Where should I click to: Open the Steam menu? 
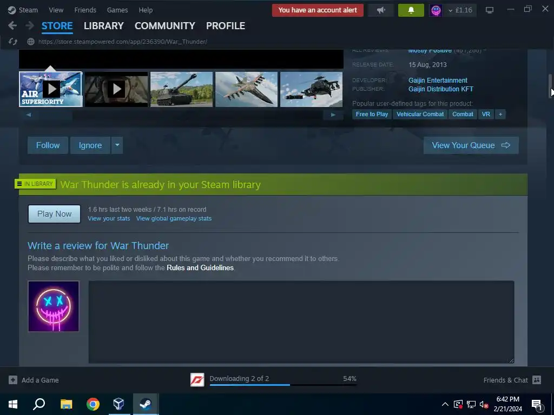coord(28,10)
